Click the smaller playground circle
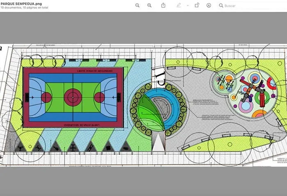Image resolution: width=287 pixels, height=196 pixels. 225,82
